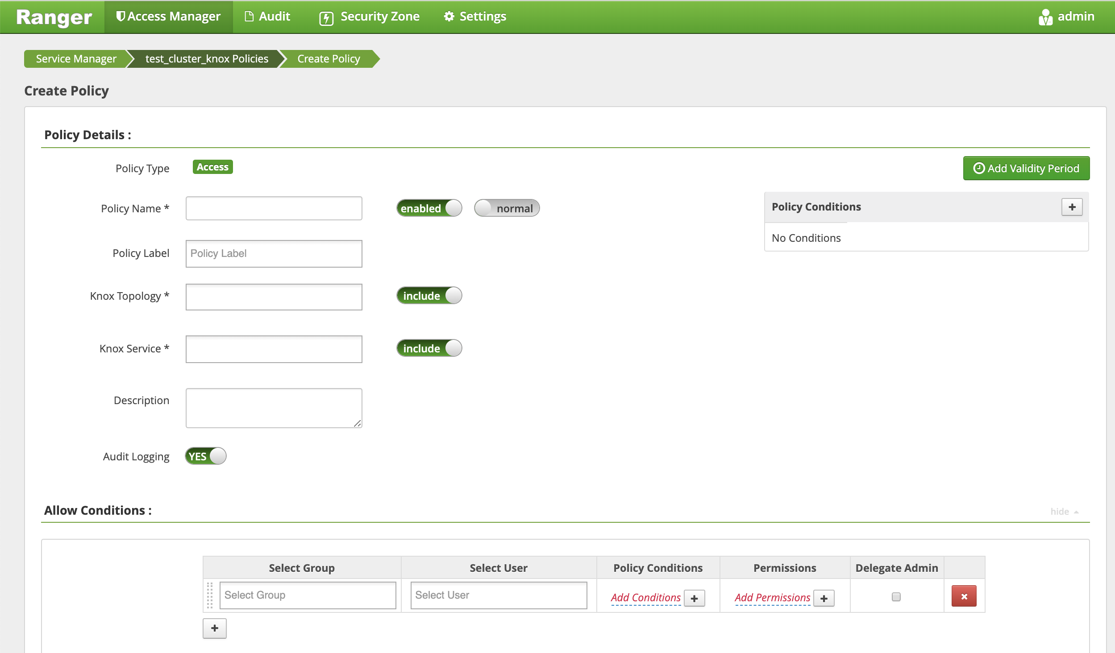Go to test_cluster_knox Policies breadcrumb
The height and width of the screenshot is (653, 1115).
[207, 59]
